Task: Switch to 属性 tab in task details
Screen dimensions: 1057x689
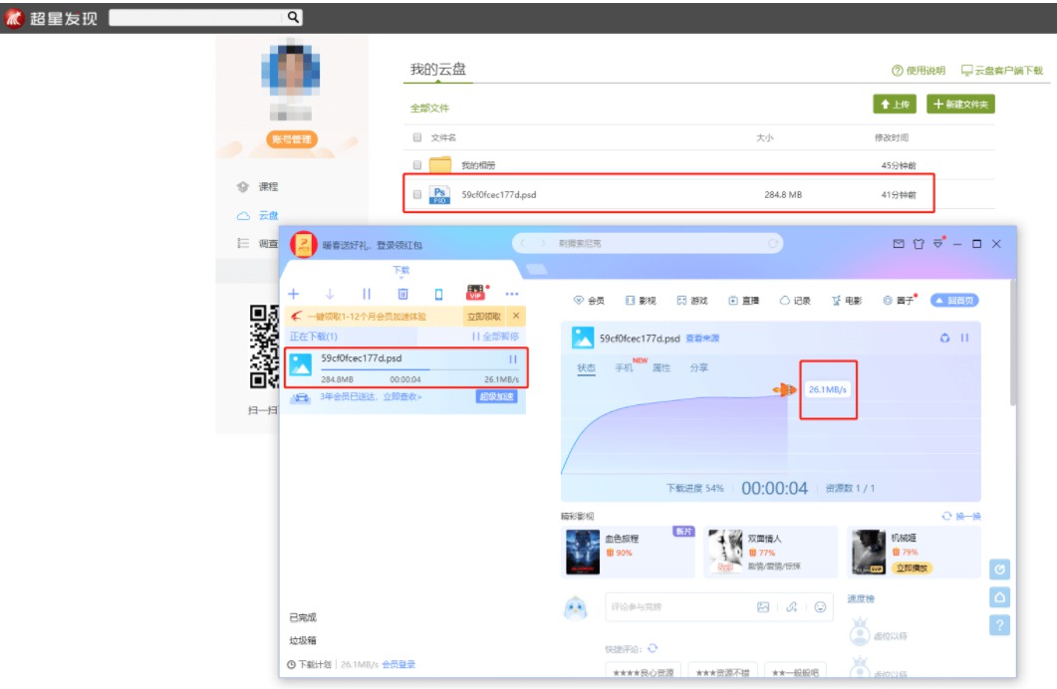Action: click(x=661, y=367)
